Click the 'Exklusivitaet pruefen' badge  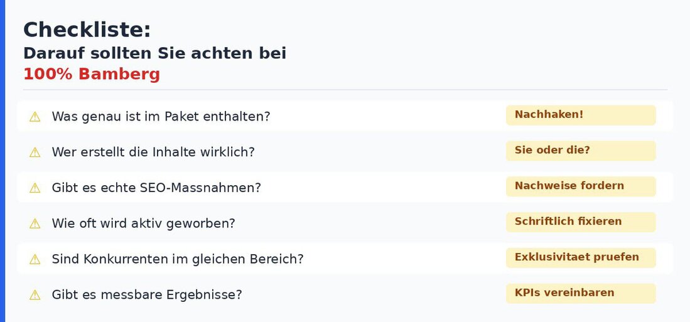pos(580,257)
